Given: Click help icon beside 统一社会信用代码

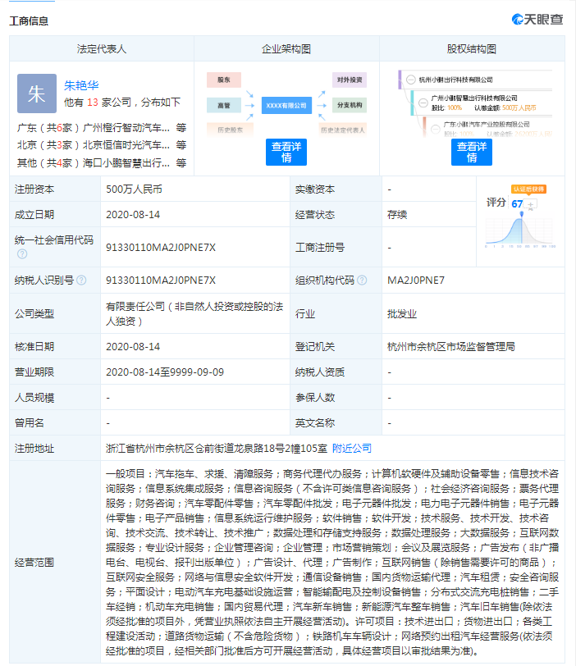Looking at the screenshot, I should pyautogui.click(x=22, y=254).
